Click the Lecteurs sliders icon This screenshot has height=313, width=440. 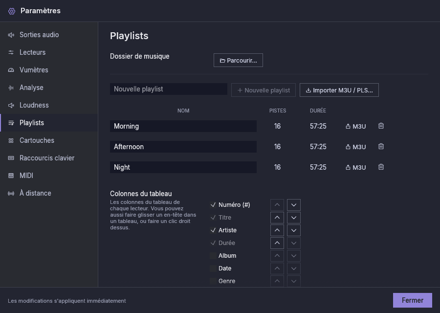pos(11,52)
